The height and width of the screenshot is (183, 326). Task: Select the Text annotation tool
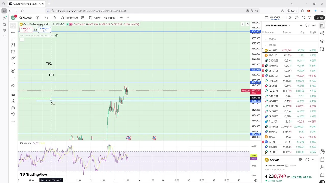point(13,65)
